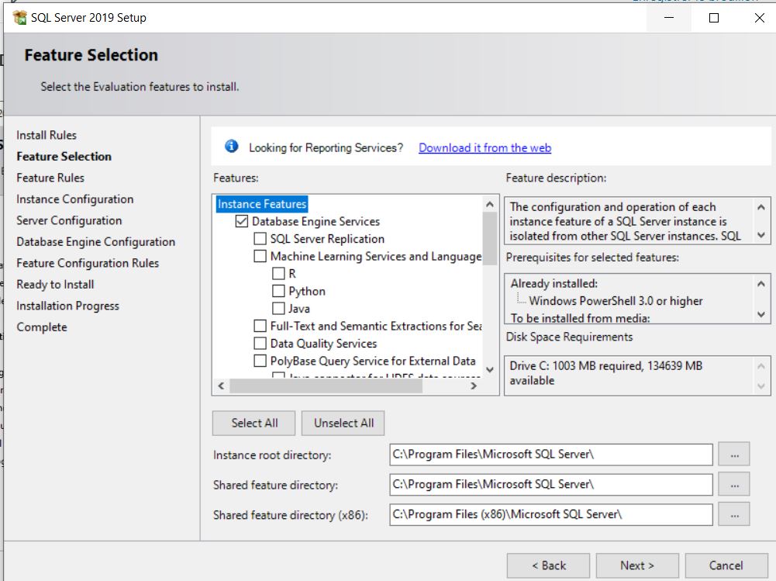Select the Ready to Install step
Viewport: 776px width, 581px height.
[x=55, y=285]
